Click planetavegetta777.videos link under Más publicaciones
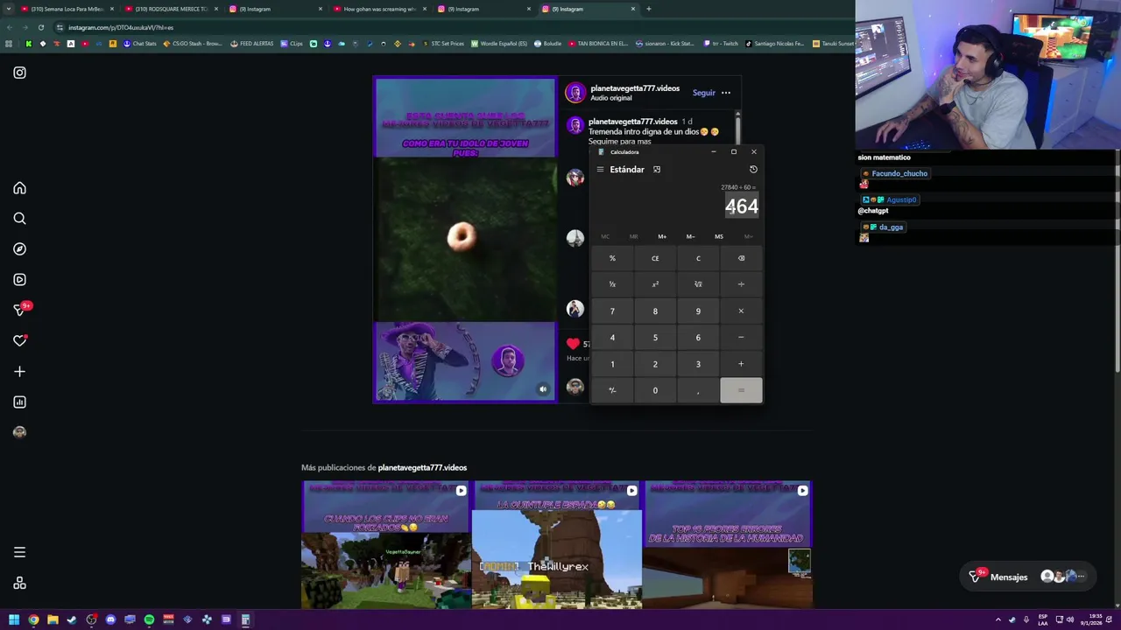 [x=422, y=467]
